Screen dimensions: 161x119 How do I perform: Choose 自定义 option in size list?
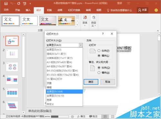pos(64,104)
